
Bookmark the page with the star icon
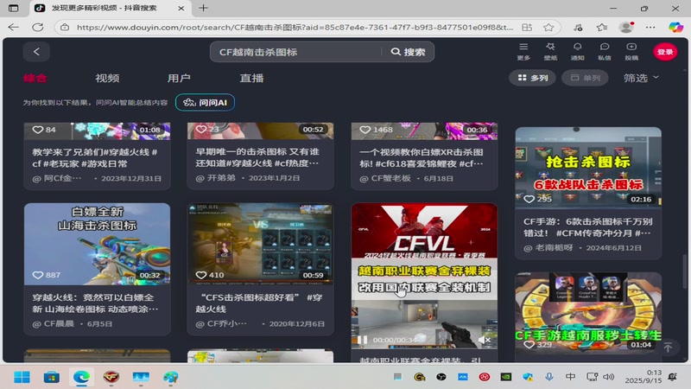tap(548, 28)
